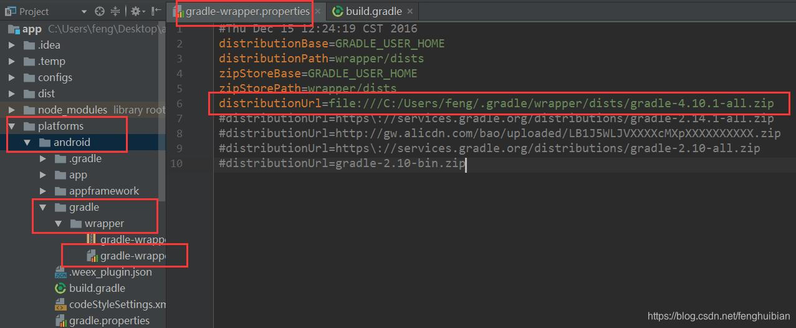796x328 pixels.
Task: Click the gradle-2.10-bin.zip comment line
Action: click(x=342, y=163)
